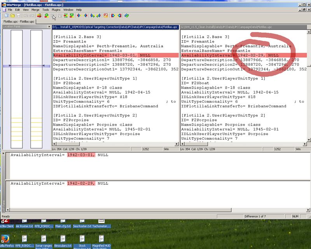
Task: Click the Redo toolbar icon
Action: pyautogui.click(x=32, y=16)
